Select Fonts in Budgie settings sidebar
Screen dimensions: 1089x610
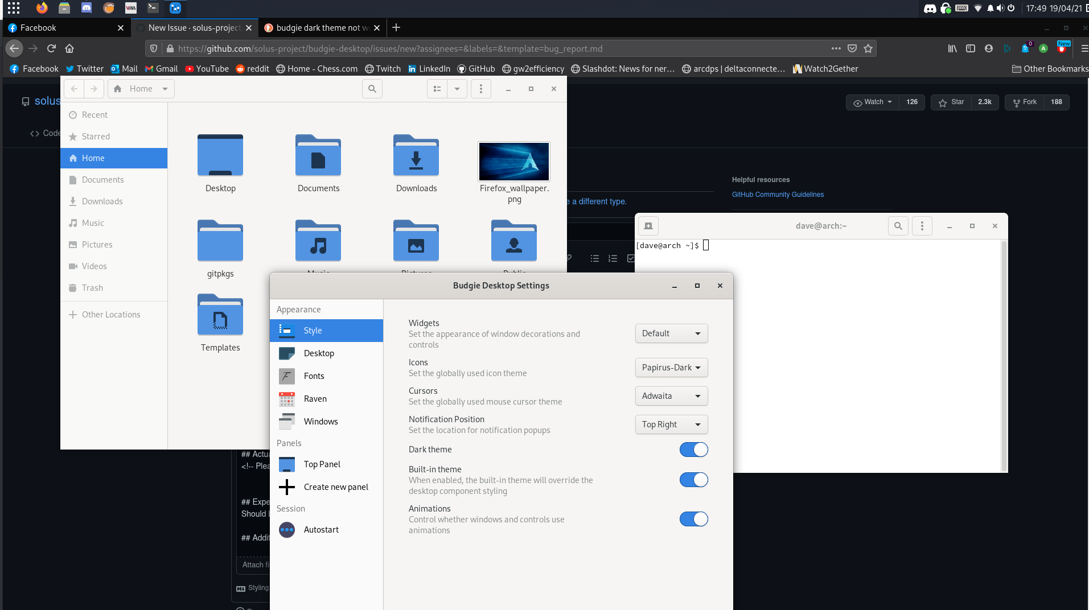tap(326, 376)
